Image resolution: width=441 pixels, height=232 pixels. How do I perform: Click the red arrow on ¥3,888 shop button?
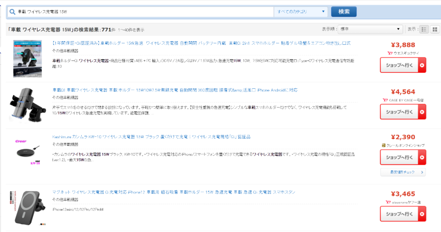pos(422,65)
